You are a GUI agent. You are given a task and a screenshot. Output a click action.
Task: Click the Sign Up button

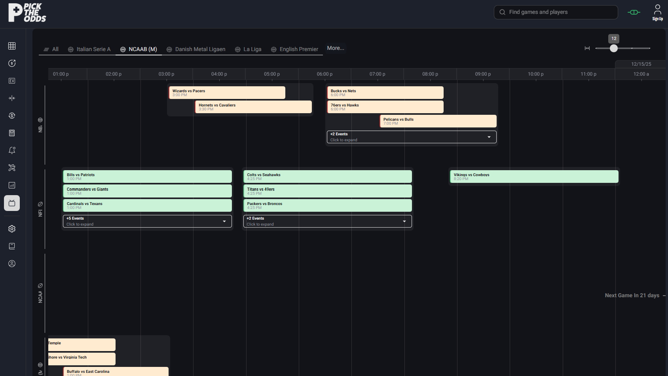coord(657,12)
